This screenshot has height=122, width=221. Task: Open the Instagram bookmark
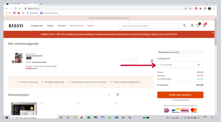click(14, 13)
